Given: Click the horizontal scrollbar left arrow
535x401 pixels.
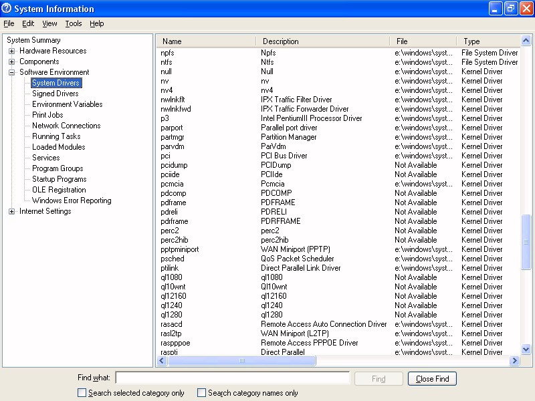Looking at the screenshot, I should [x=162, y=361].
